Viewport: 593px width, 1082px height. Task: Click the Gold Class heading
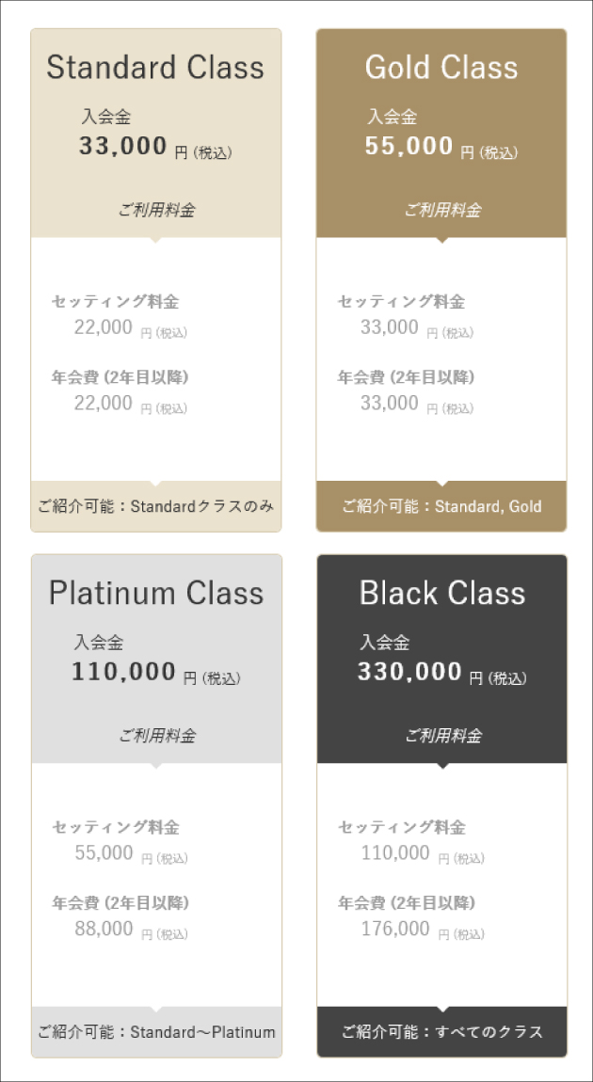click(x=441, y=68)
